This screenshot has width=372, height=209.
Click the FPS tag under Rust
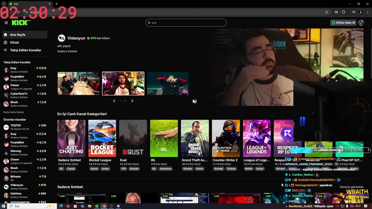pos(124,169)
